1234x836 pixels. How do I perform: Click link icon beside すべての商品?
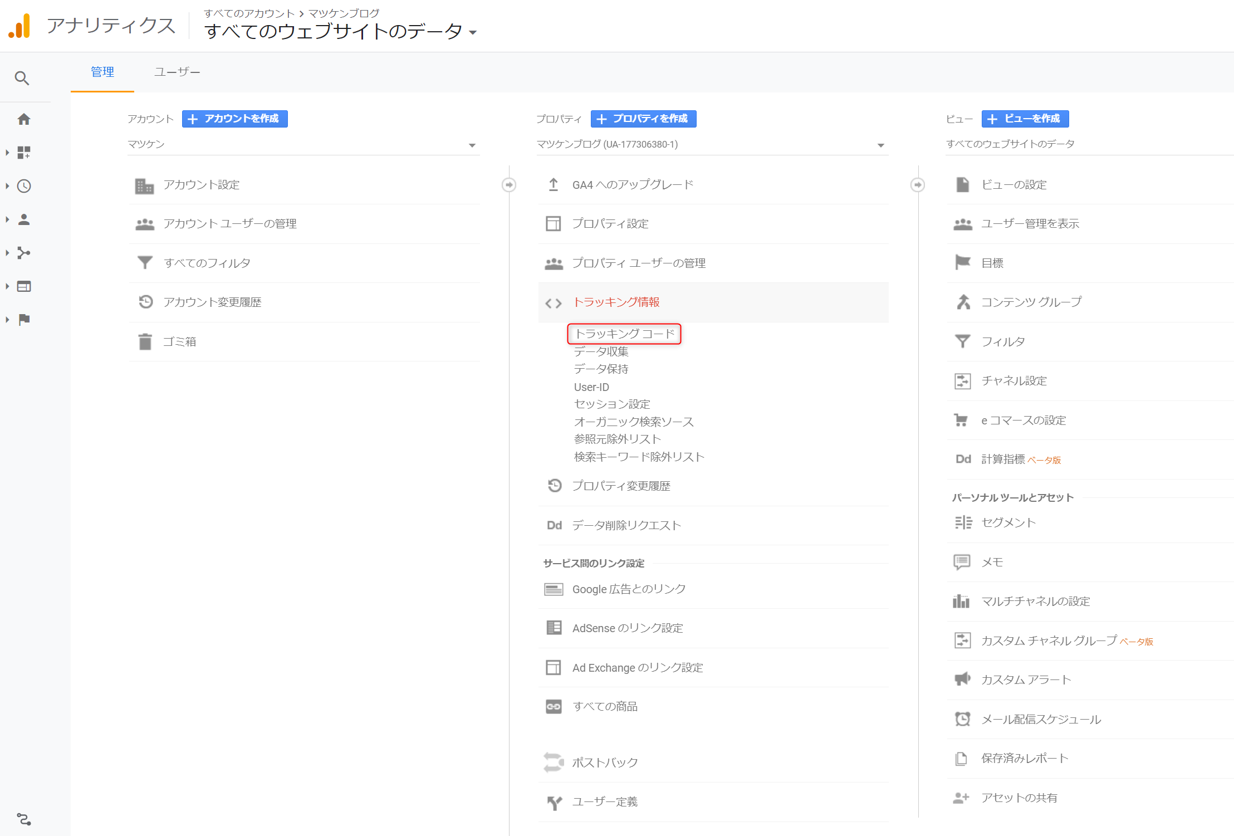pos(554,707)
